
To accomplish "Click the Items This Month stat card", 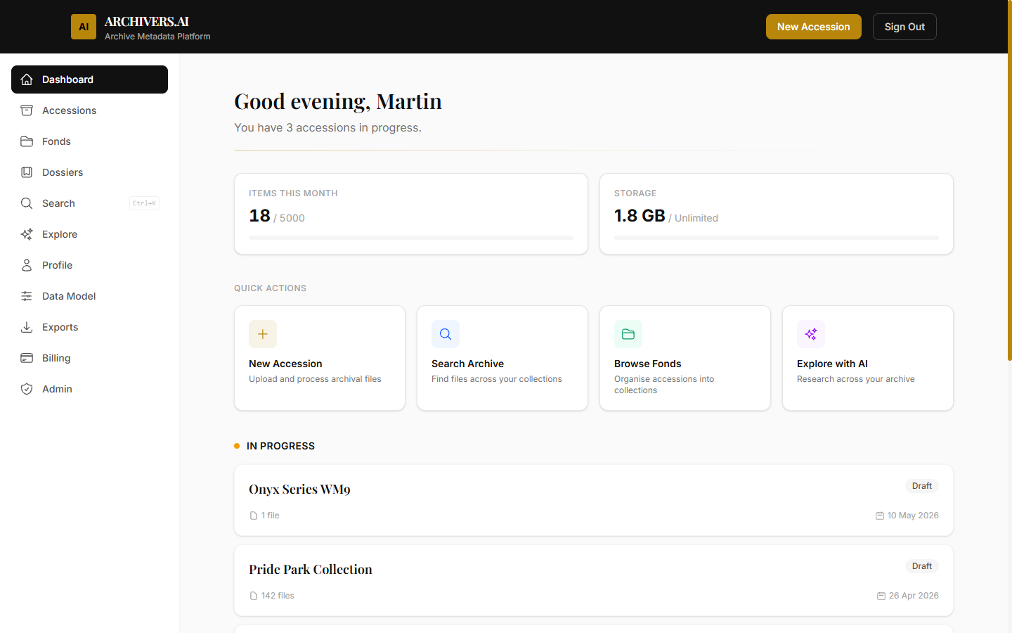I will [x=411, y=214].
